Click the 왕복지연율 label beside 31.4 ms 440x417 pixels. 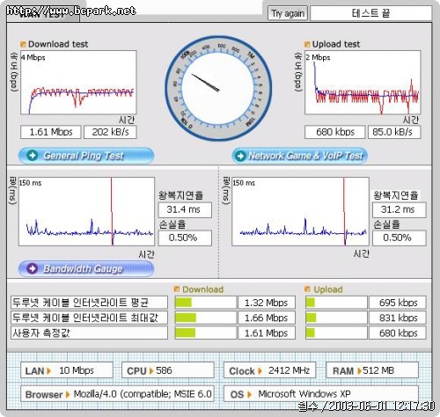(180, 195)
